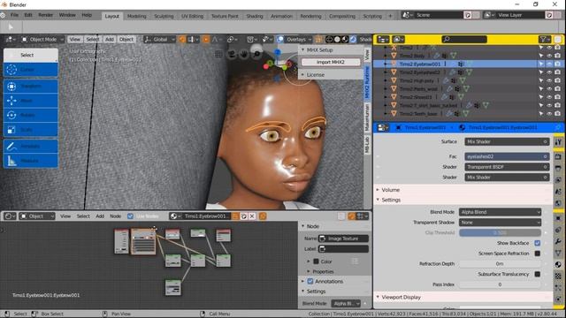The width and height of the screenshot is (566, 318).
Task: Click the viewport zoom magnifier icon
Action: point(256,54)
